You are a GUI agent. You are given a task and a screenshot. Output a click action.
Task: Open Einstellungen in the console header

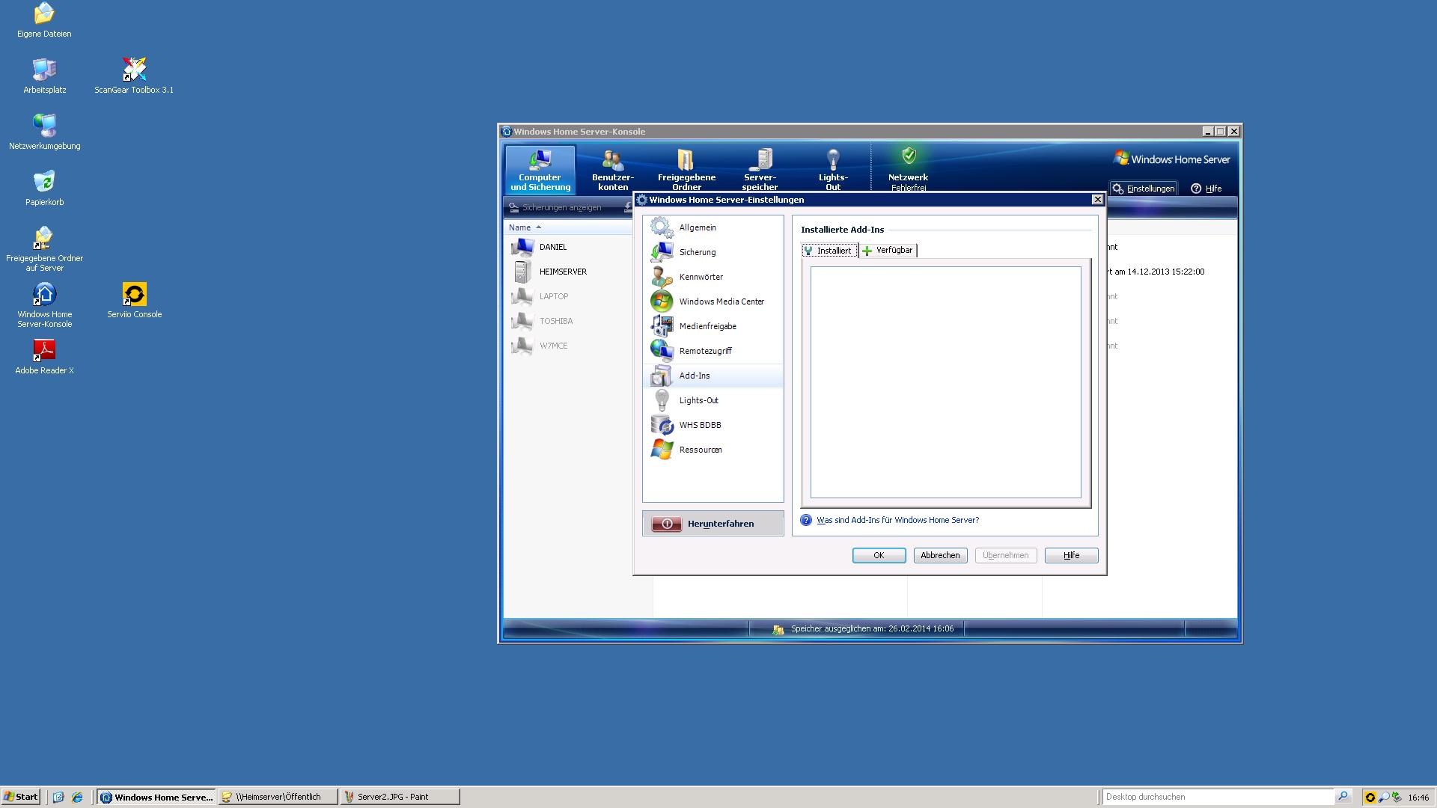1144,189
